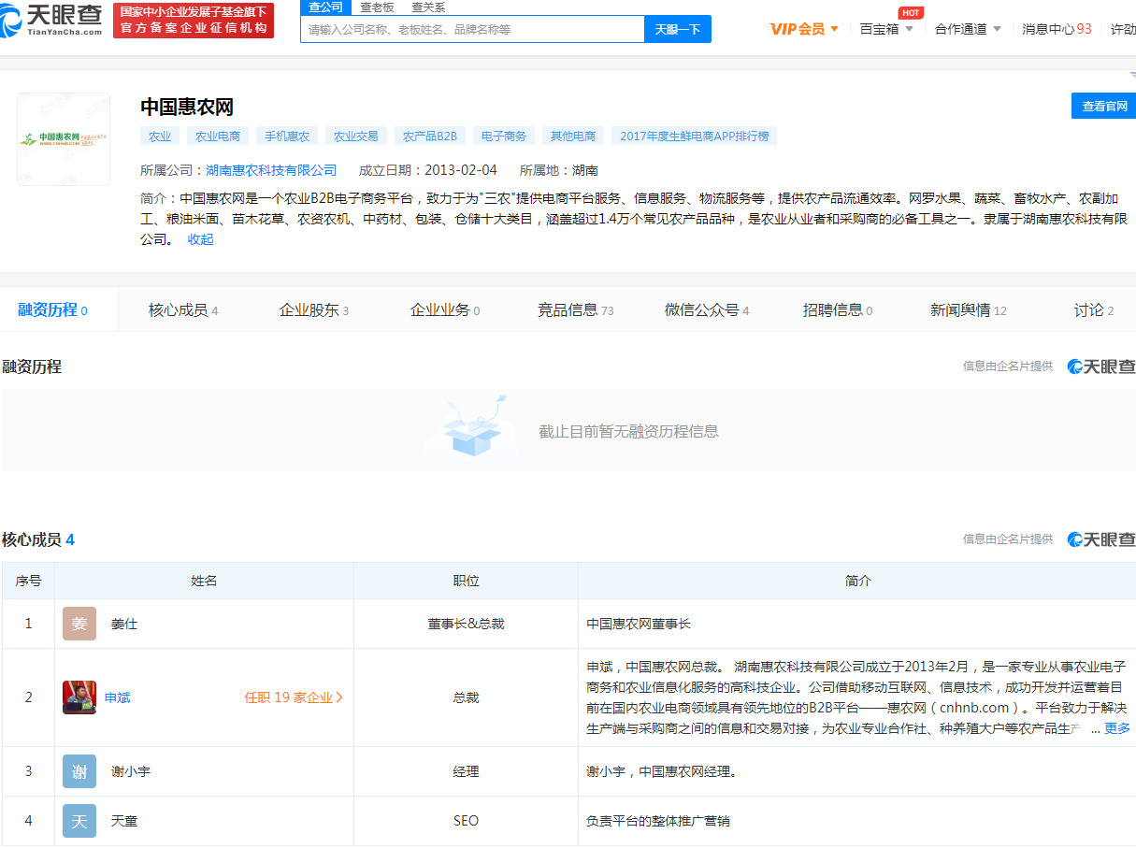1136x848 pixels.
Task: Click the 农产品B2B tag
Action: pyautogui.click(x=430, y=137)
